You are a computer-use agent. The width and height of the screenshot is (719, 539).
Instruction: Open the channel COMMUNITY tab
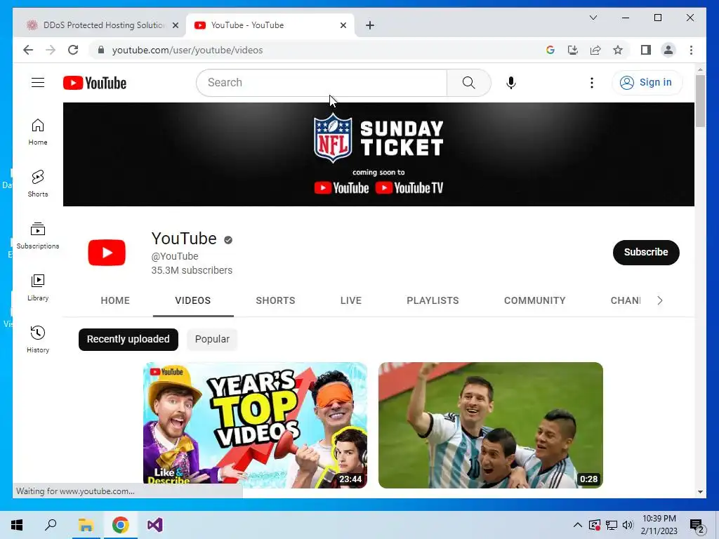(x=534, y=300)
